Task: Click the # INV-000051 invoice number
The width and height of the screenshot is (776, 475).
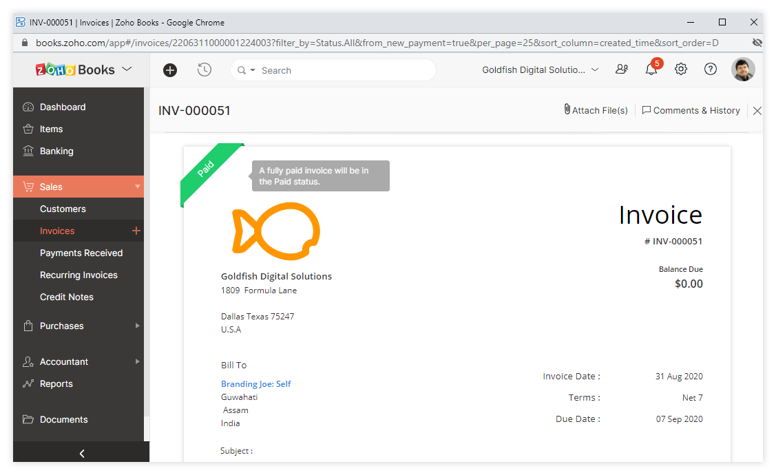Action: [x=673, y=242]
